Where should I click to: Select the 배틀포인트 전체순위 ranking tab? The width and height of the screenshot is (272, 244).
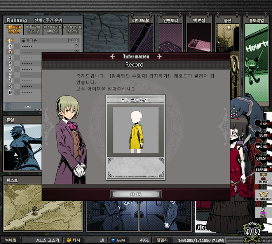(x=14, y=29)
